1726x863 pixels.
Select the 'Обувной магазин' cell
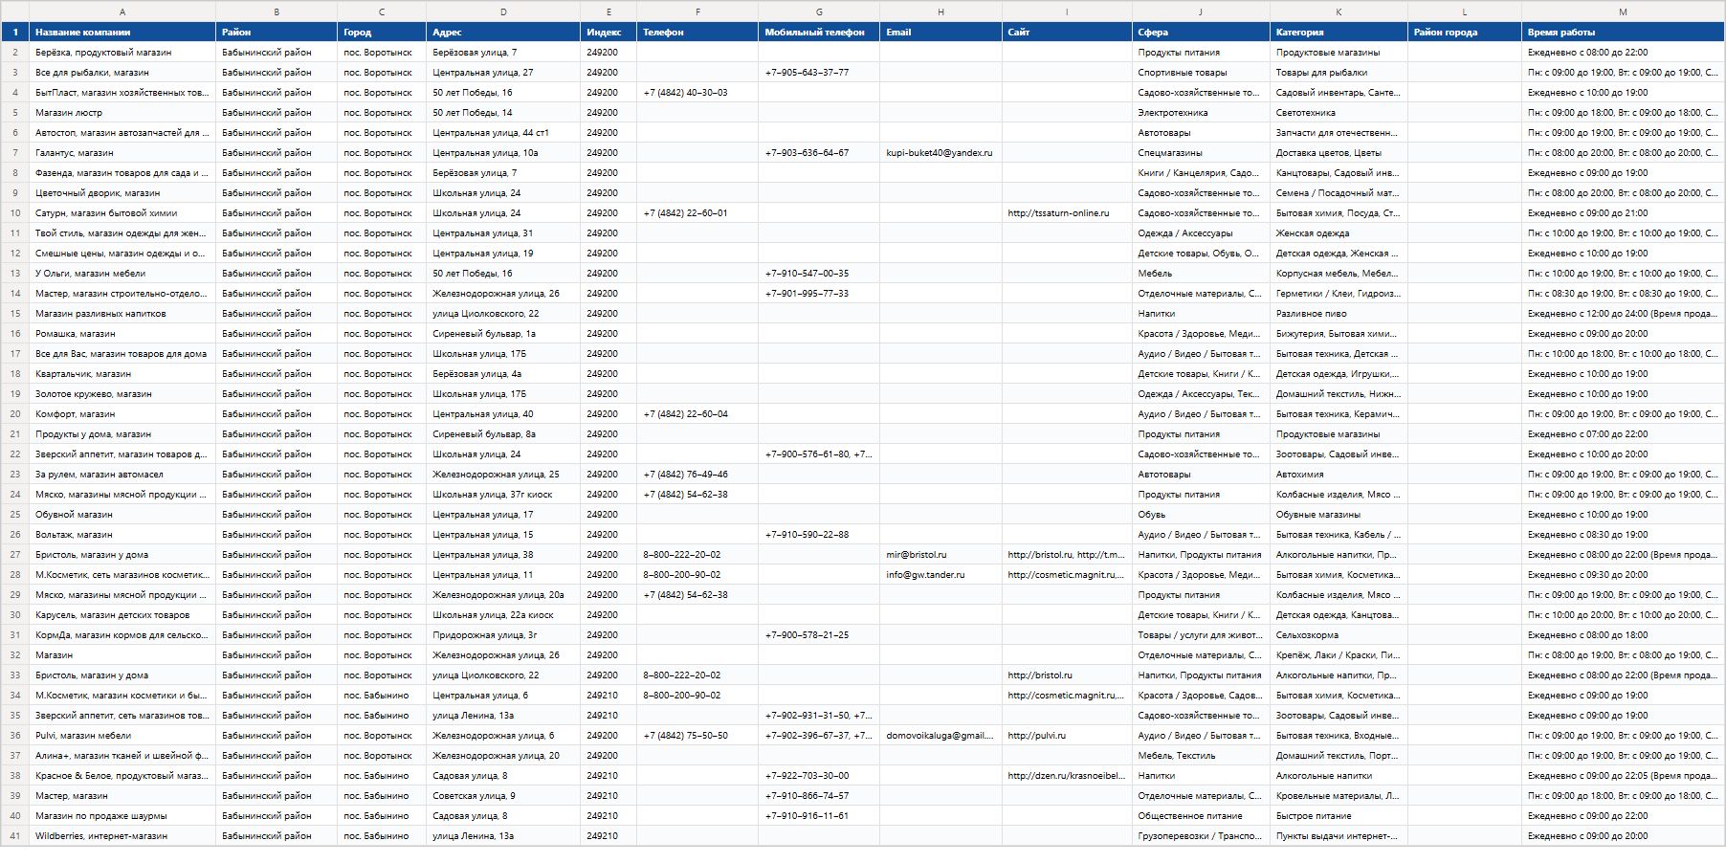click(122, 515)
